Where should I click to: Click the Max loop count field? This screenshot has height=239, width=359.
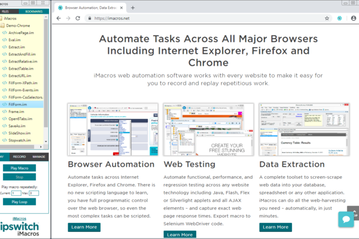[x=34, y=193]
